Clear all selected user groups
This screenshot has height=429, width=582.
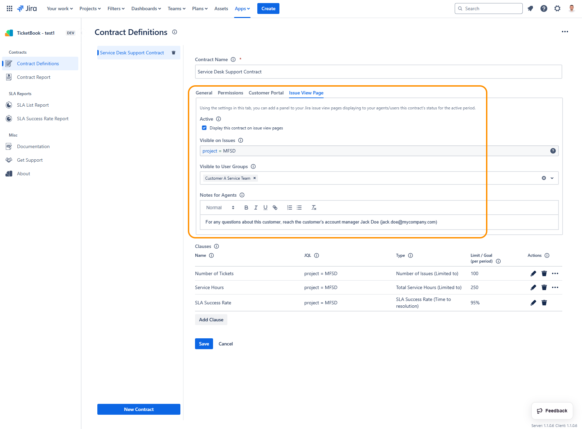544,178
